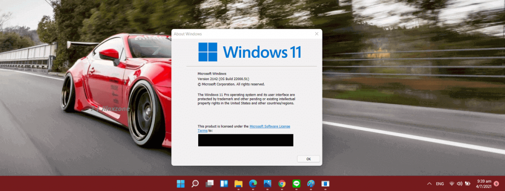Open the Paint app from the taskbar

tap(311, 184)
